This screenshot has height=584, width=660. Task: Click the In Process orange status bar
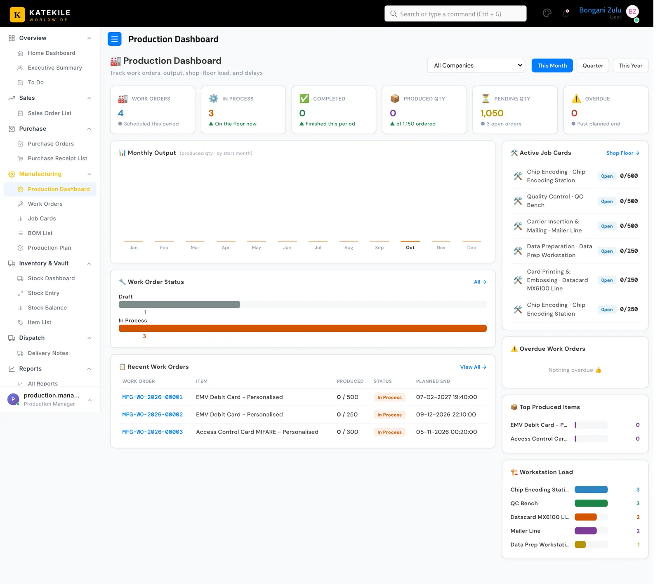click(x=302, y=328)
